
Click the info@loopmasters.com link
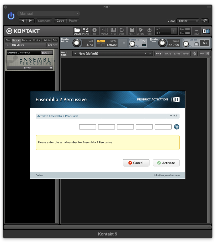[x=167, y=175]
